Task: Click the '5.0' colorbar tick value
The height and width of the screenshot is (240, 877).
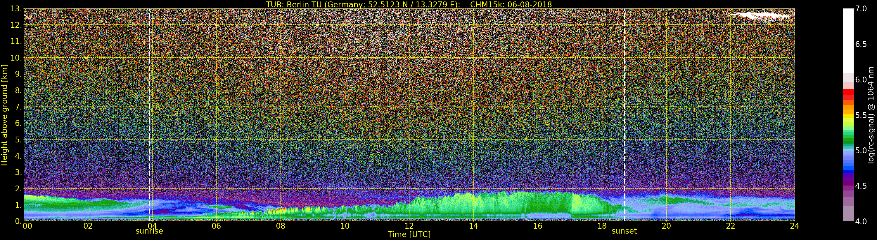Action: coord(861,150)
